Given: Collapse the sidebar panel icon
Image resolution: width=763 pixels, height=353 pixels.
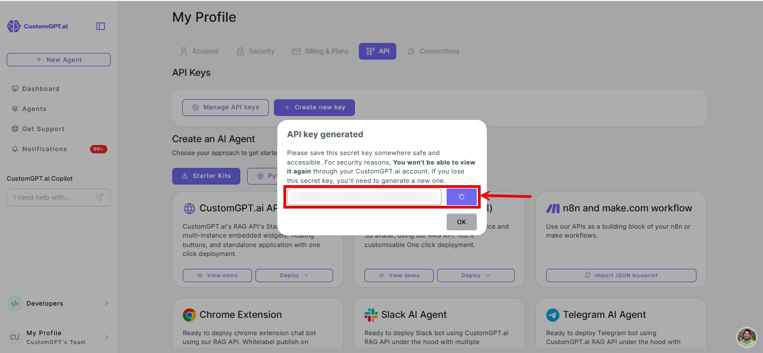Looking at the screenshot, I should 101,26.
